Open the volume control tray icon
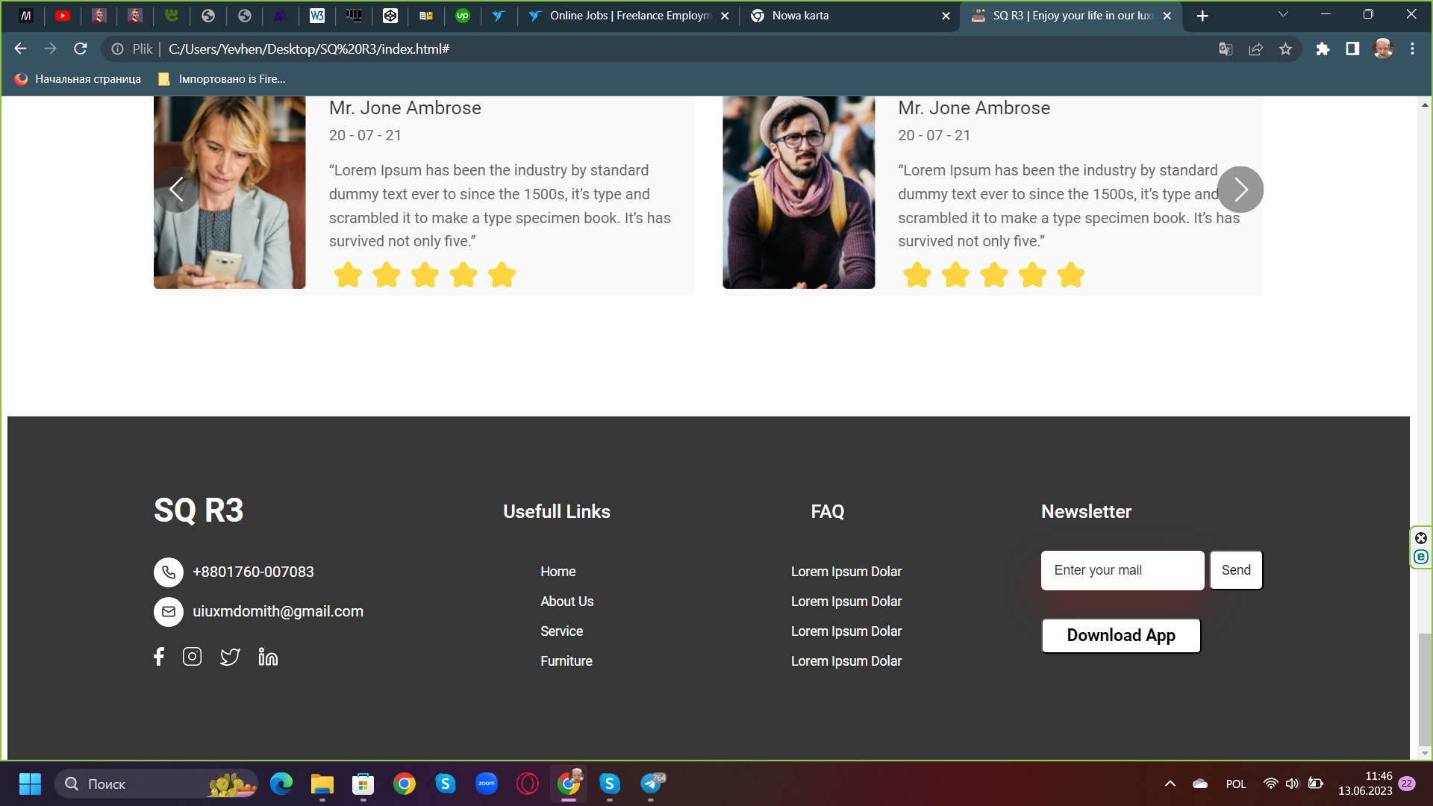The height and width of the screenshot is (806, 1433). point(1292,784)
